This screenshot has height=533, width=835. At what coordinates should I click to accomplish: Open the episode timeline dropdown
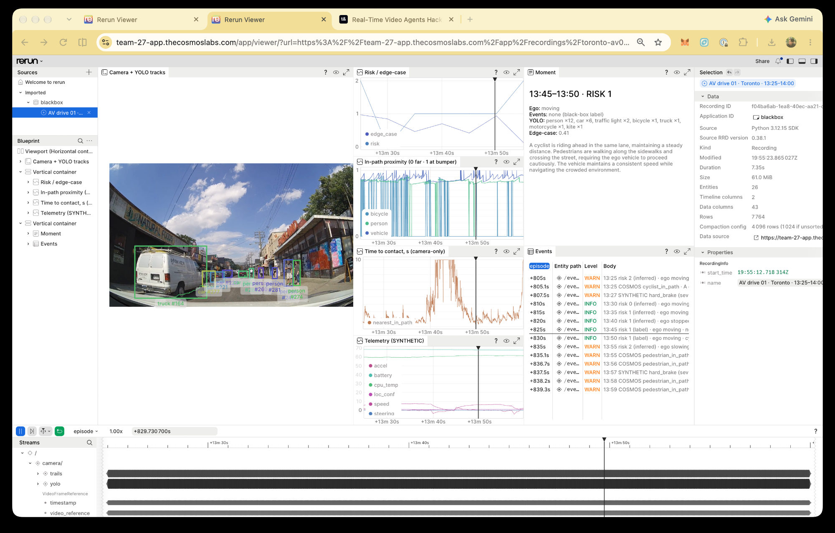pyautogui.click(x=86, y=432)
